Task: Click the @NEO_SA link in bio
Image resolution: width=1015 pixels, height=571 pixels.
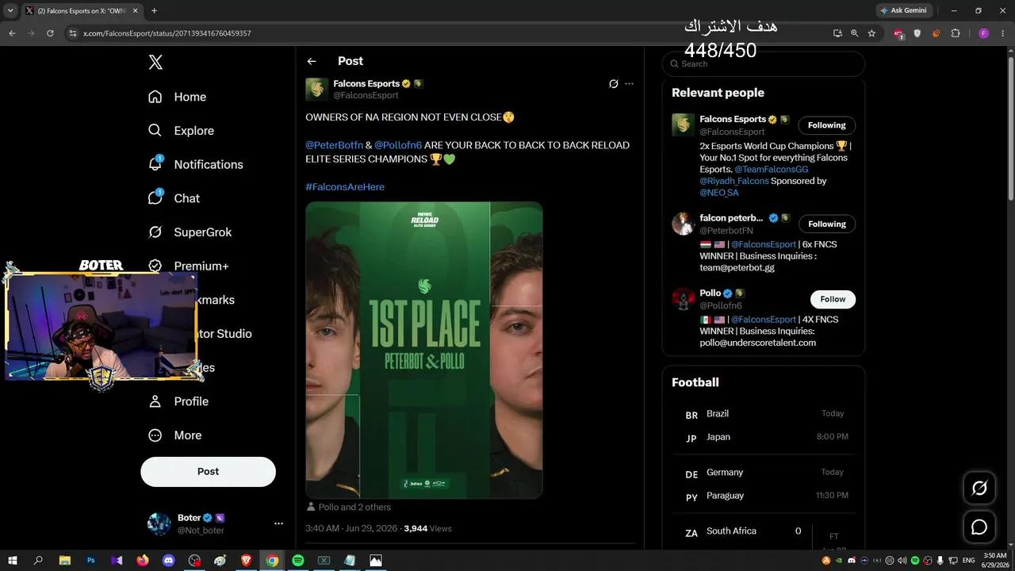Action: pos(719,193)
